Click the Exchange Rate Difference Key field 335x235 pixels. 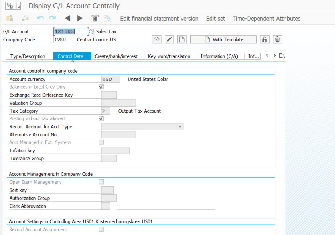coord(109,95)
